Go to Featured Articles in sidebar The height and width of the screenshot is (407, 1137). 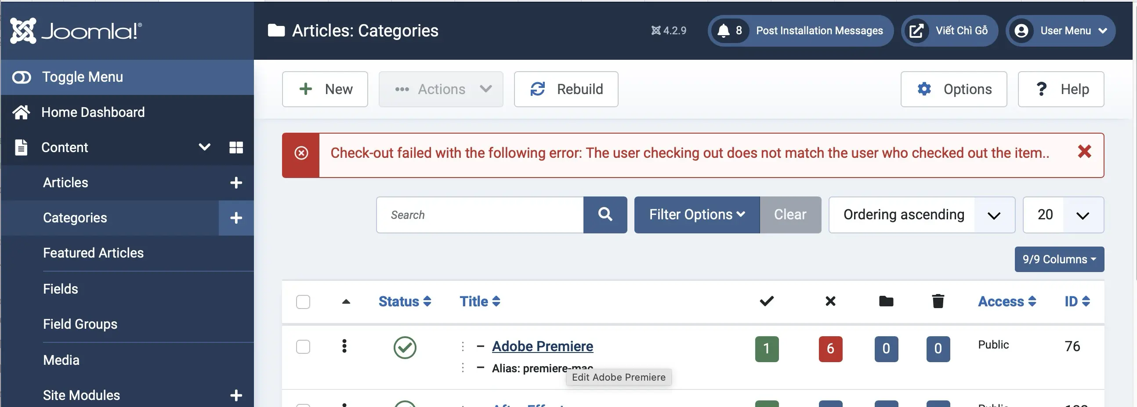coord(93,253)
